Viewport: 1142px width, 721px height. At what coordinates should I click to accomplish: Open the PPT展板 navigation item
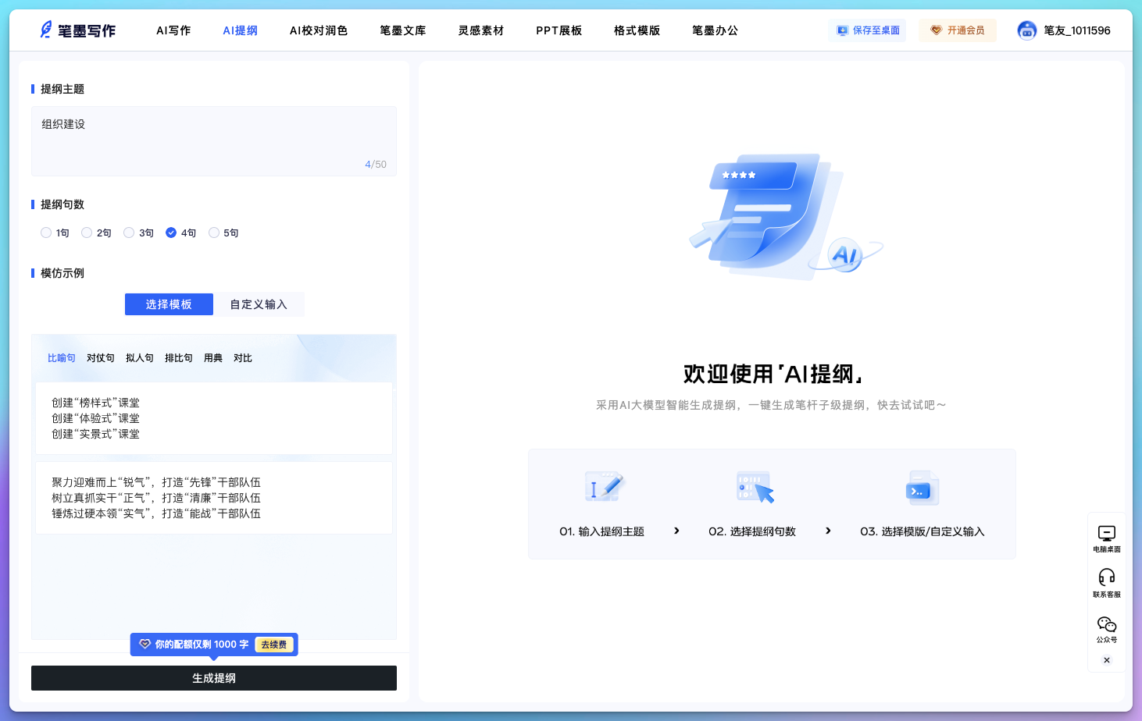tap(559, 30)
